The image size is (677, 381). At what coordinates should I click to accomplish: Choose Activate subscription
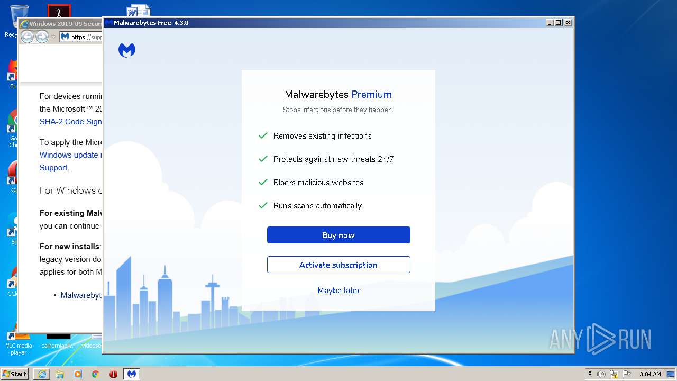(x=338, y=265)
